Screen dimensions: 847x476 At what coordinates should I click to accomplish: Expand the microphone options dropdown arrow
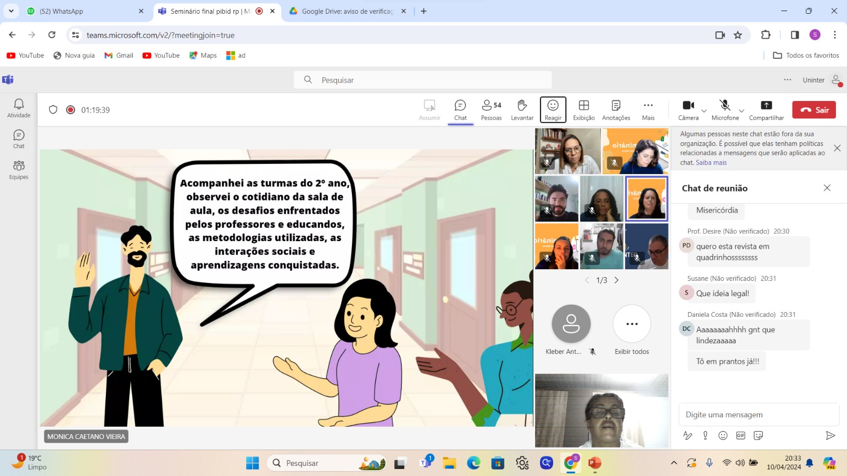click(742, 111)
